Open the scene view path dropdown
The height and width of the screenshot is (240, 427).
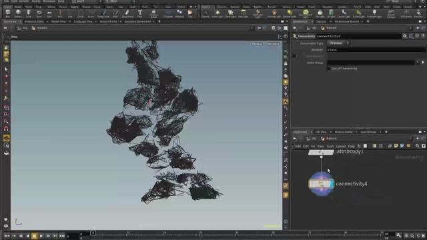click(252, 28)
